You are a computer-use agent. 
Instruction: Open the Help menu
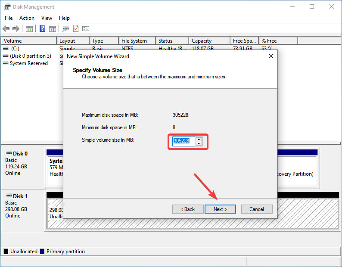[x=64, y=18]
